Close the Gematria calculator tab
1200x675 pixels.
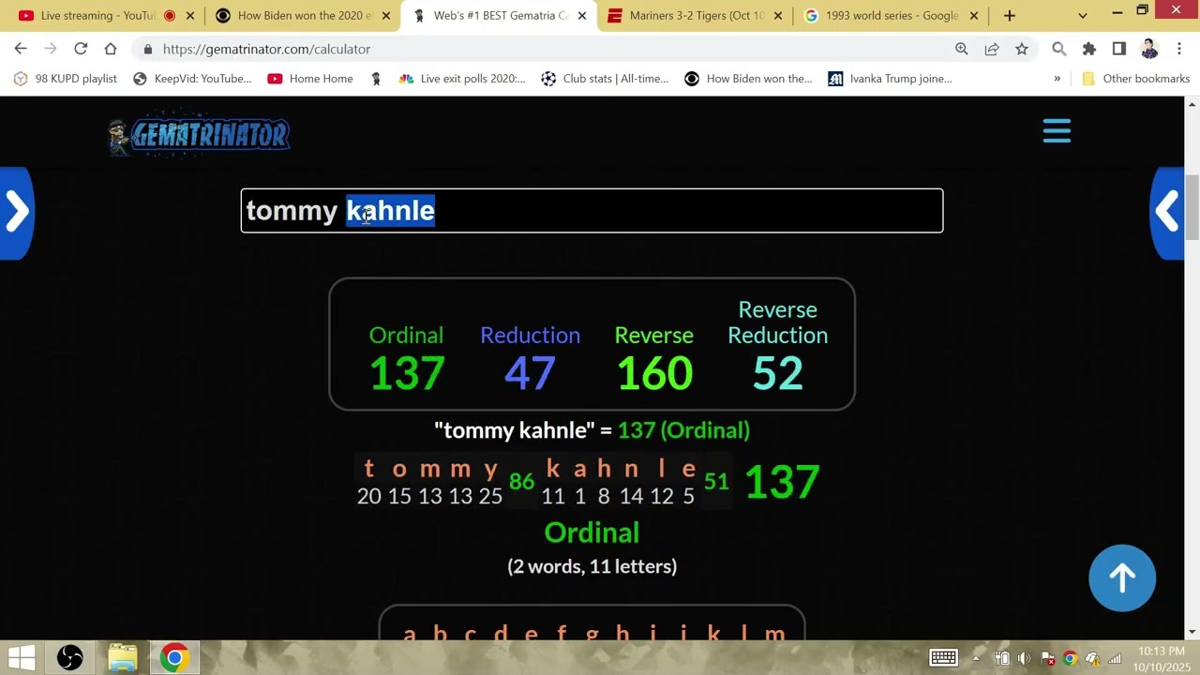(581, 16)
